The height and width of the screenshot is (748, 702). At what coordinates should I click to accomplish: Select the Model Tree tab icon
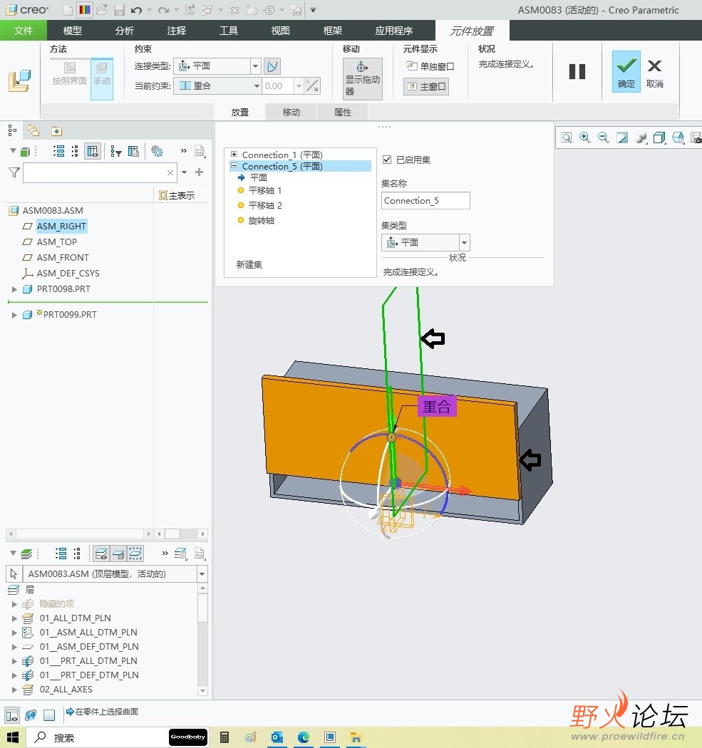12,130
